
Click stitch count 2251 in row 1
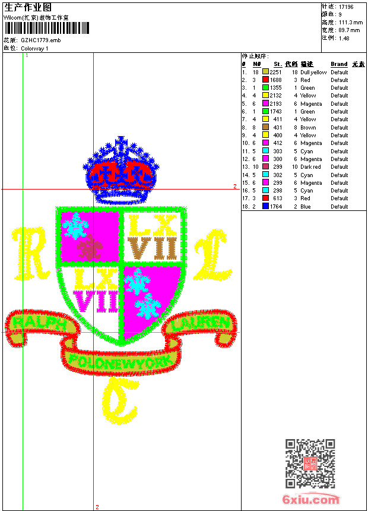(x=275, y=72)
